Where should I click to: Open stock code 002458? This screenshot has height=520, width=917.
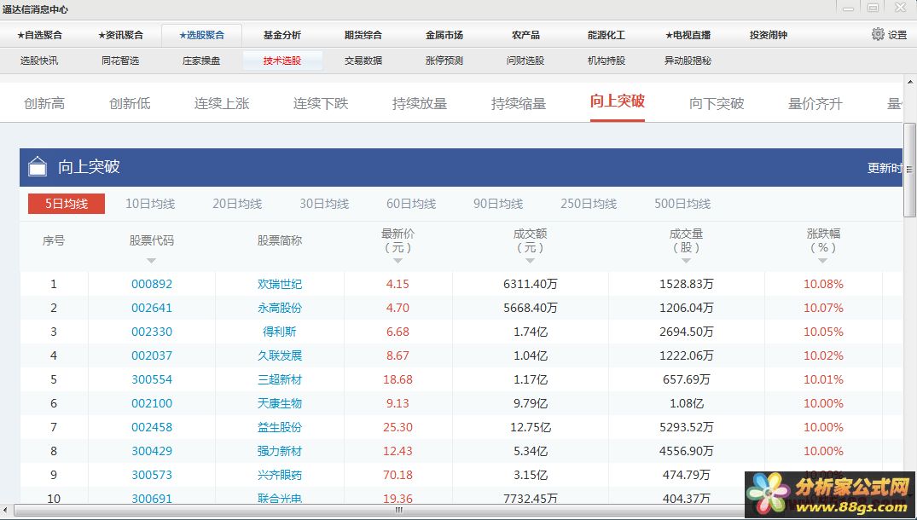(152, 428)
